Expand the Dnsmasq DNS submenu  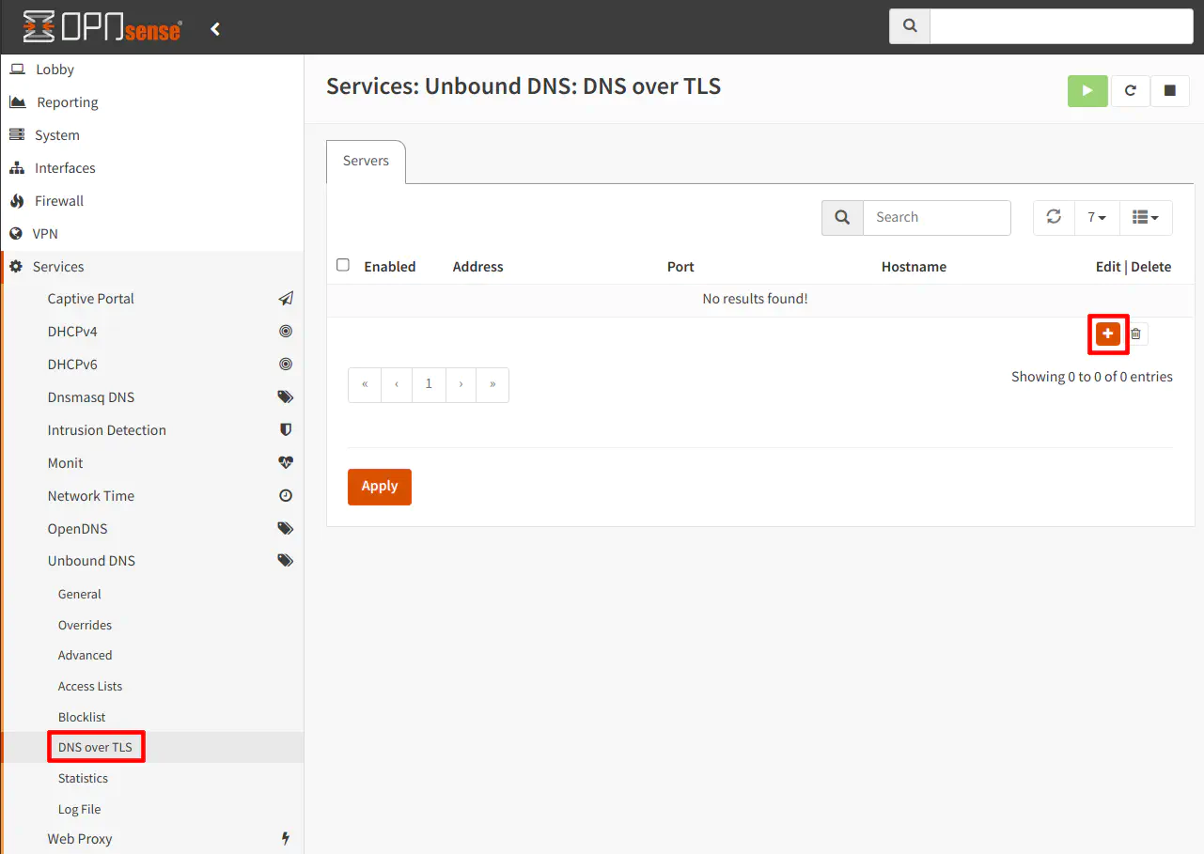coord(91,397)
